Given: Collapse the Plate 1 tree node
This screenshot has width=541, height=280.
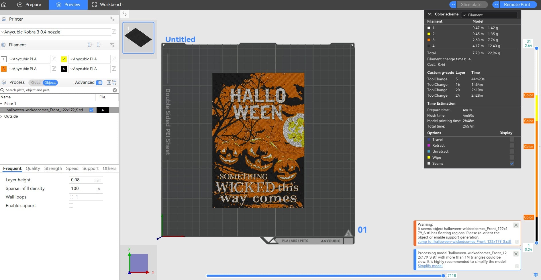Looking at the screenshot, I should pos(1,104).
